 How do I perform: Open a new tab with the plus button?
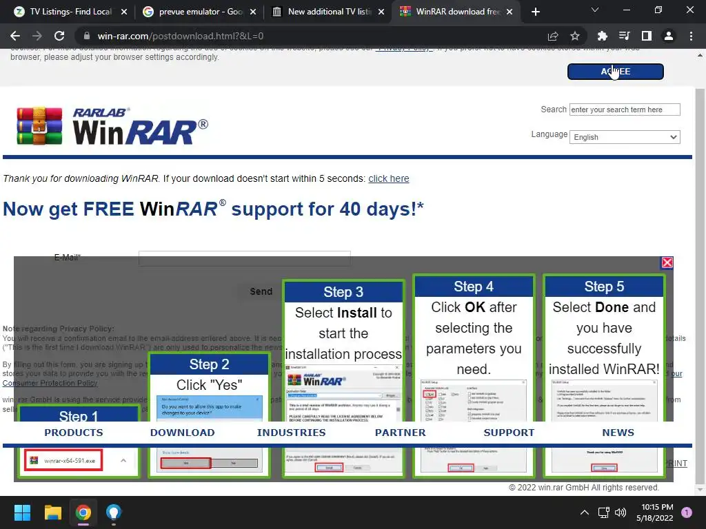coord(535,12)
